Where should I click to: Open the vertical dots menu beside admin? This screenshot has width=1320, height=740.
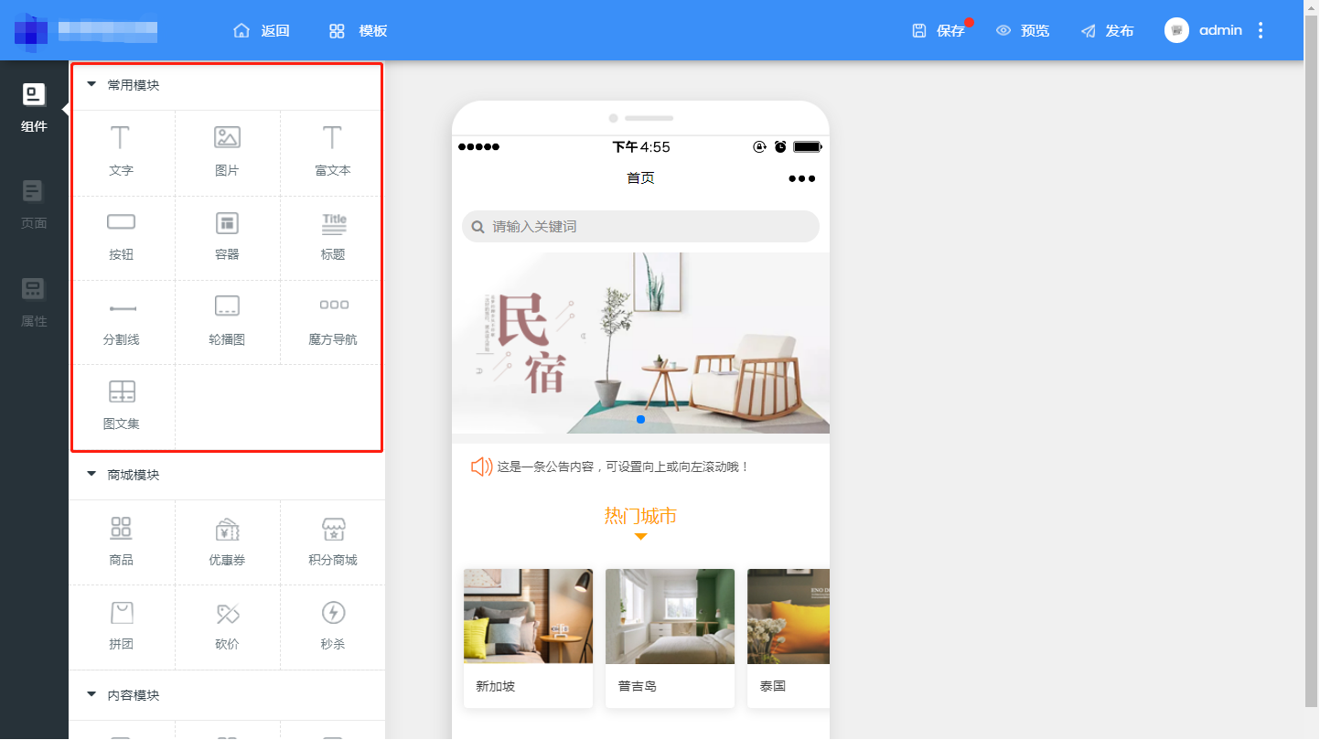pos(1261,30)
